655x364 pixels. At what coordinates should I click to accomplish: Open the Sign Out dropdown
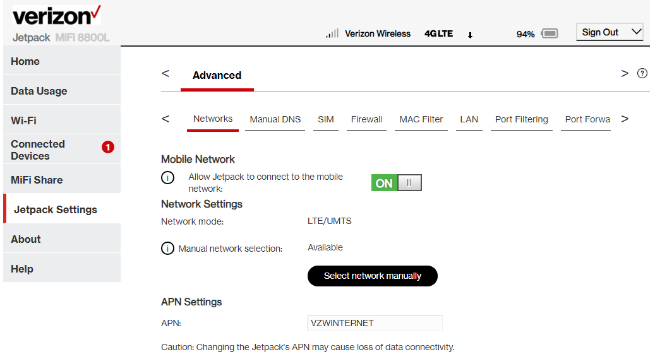pos(610,33)
